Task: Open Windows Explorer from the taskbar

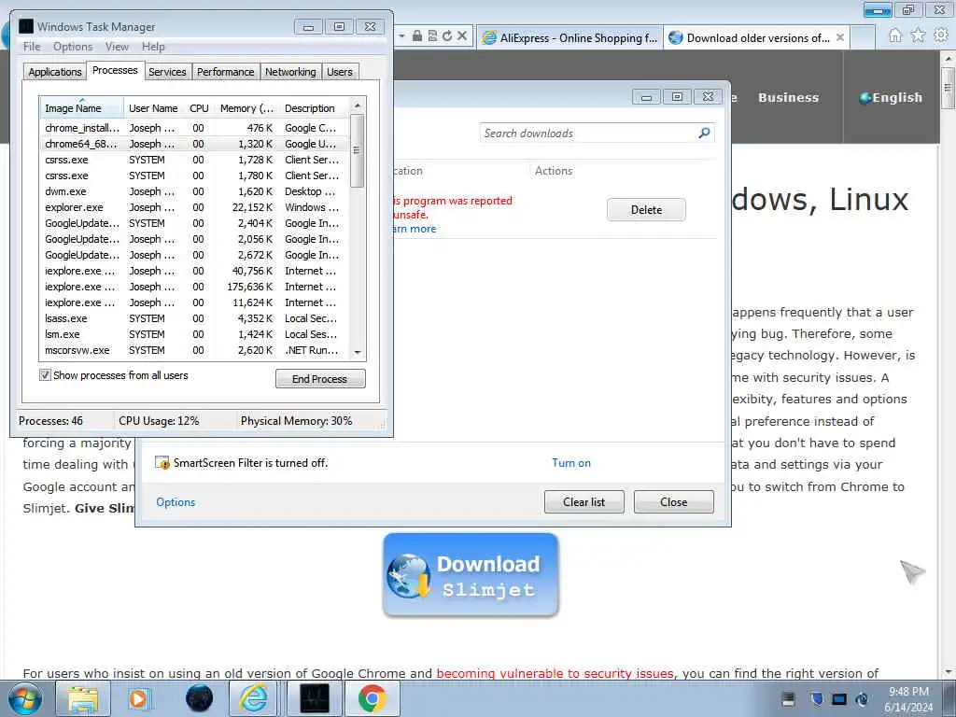Action: pos(83,698)
